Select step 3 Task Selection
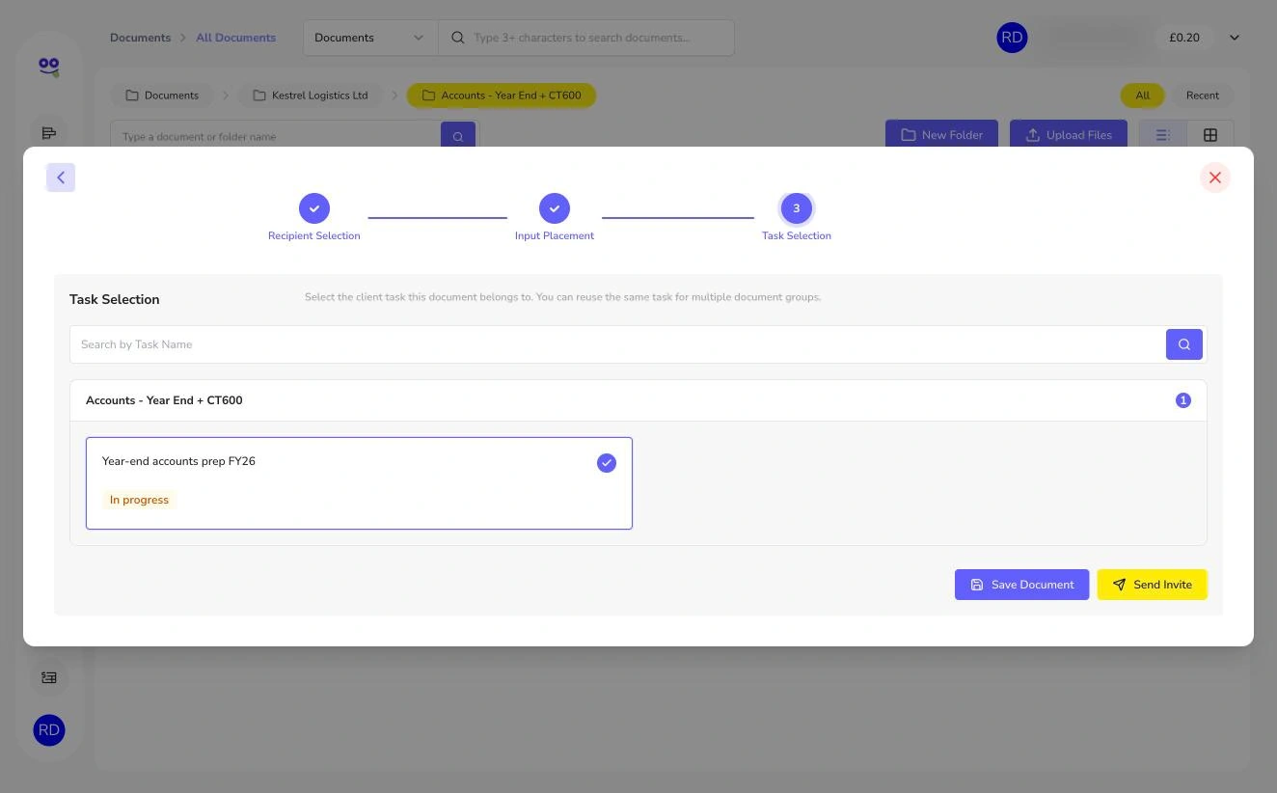Viewport: 1277px width, 793px height. [797, 218]
